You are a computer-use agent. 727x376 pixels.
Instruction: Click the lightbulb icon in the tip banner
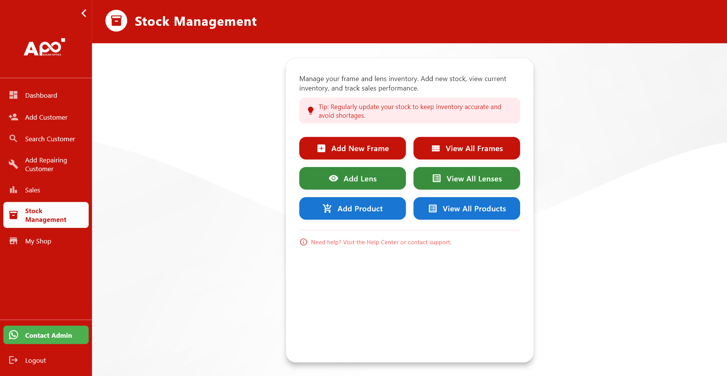click(311, 110)
